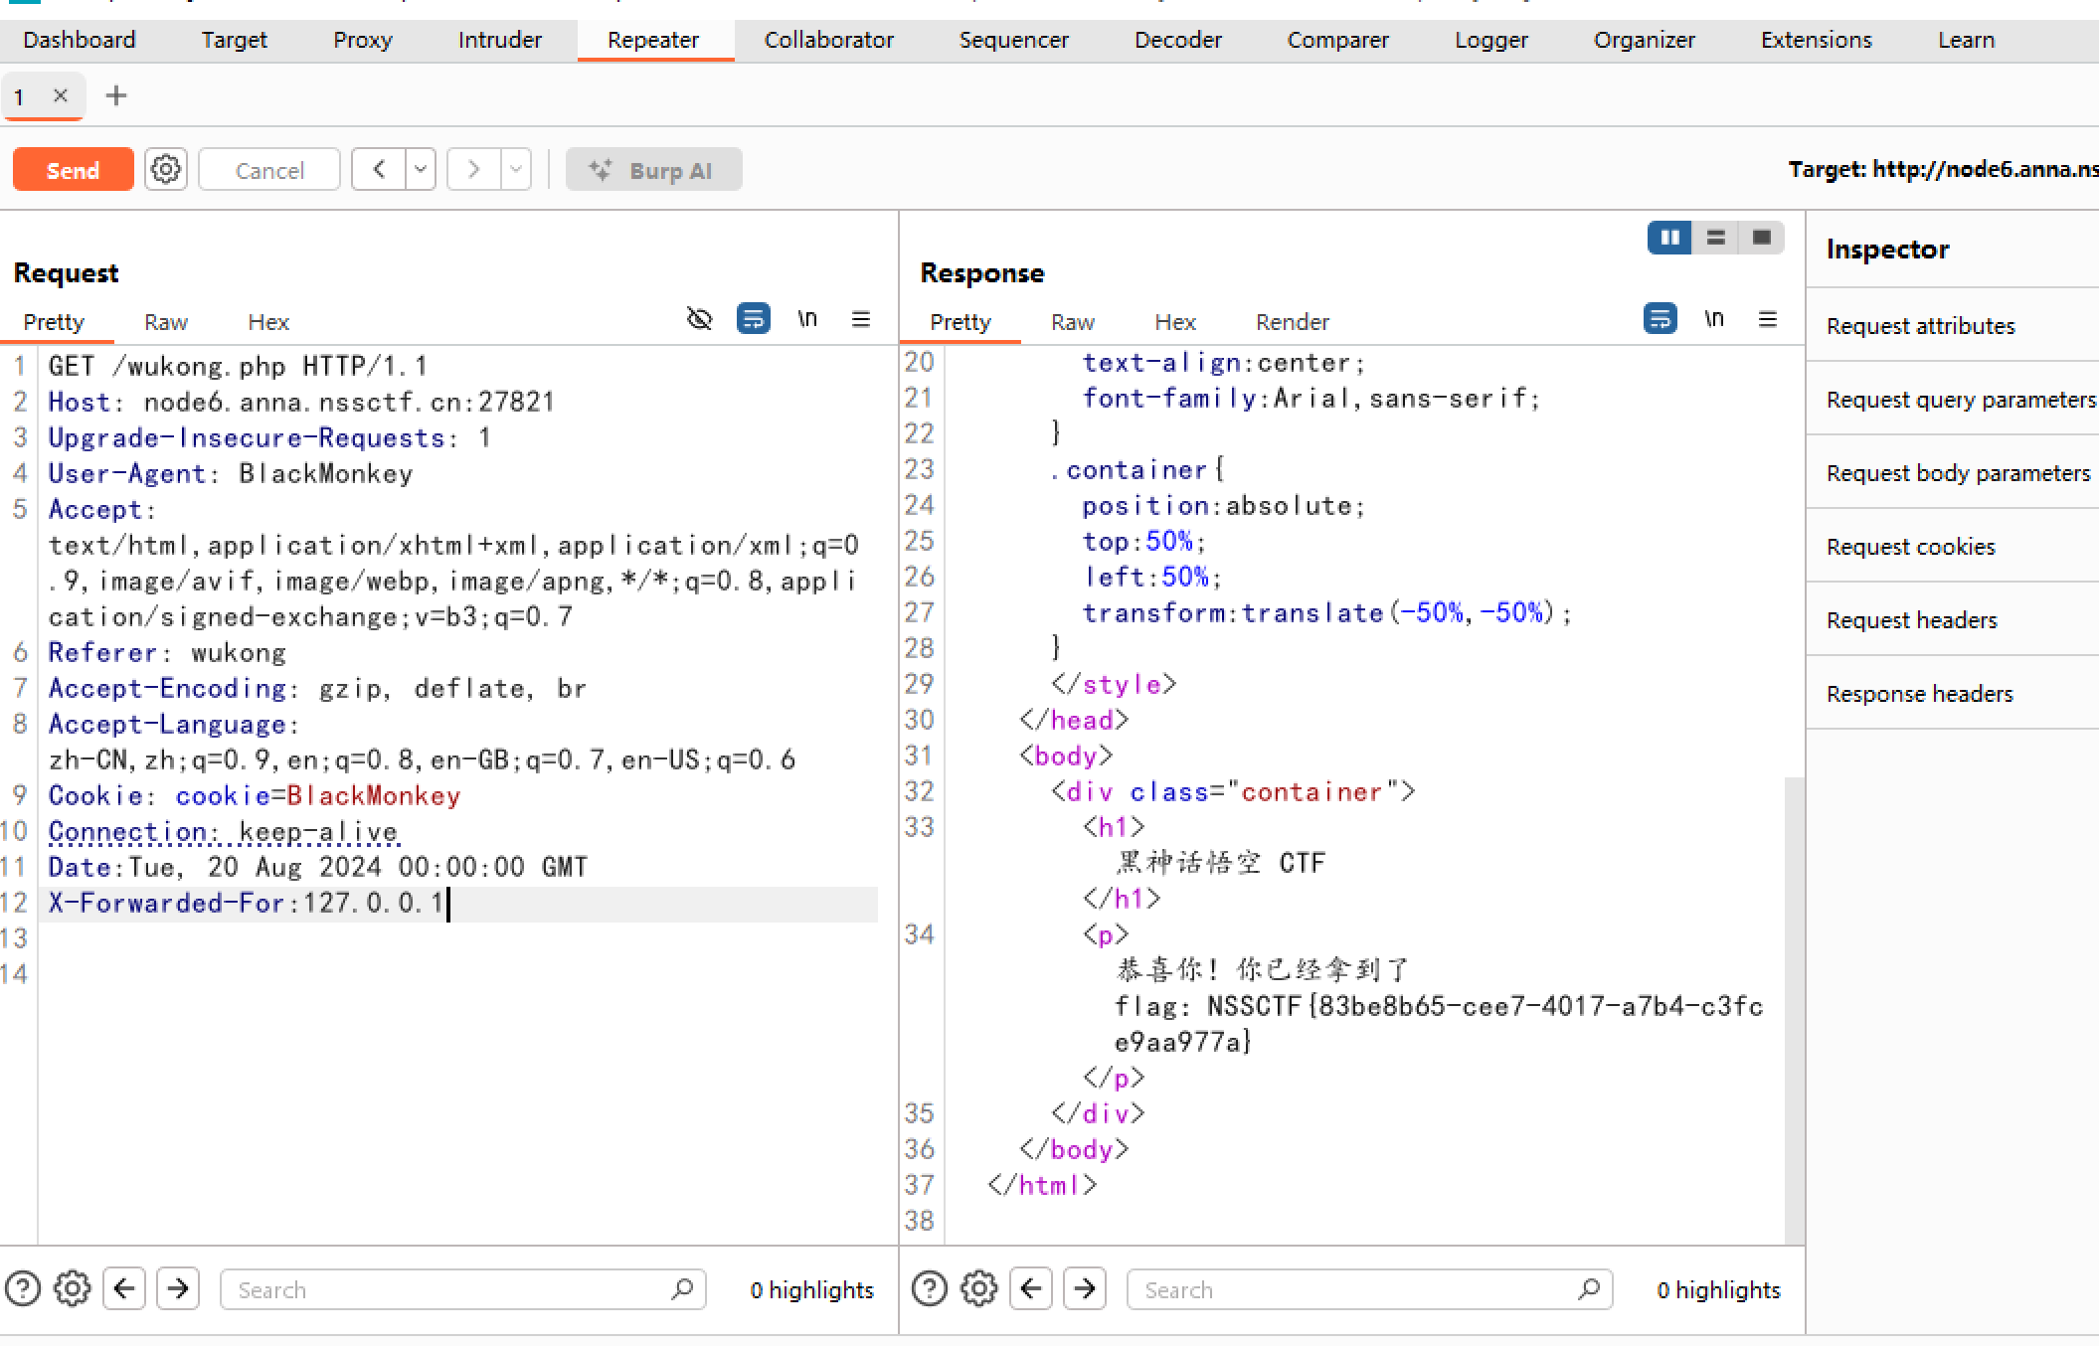Viewport: 2099px width, 1346px height.
Task: Expand history back dropdown arrow
Action: (421, 169)
